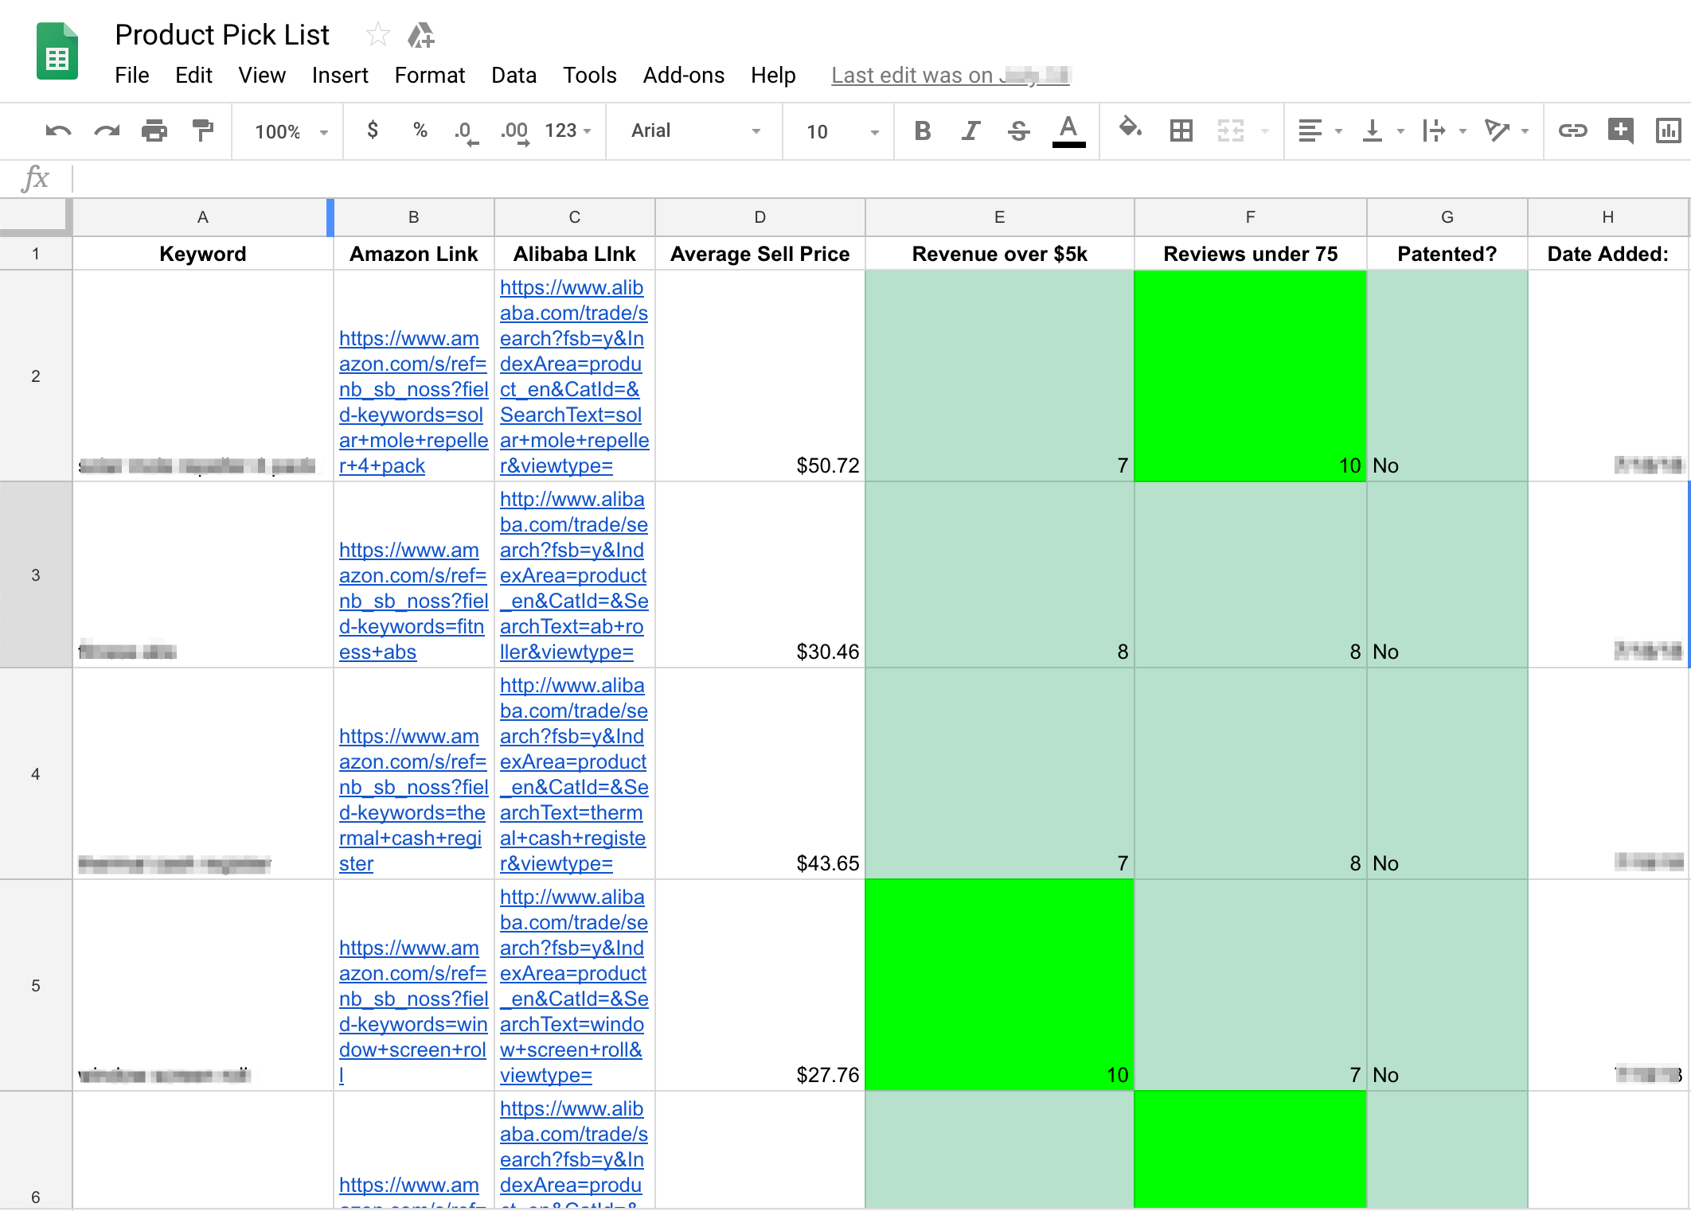Image resolution: width=1691 pixels, height=1211 pixels.
Task: Toggle Italic formatting
Action: pyautogui.click(x=970, y=130)
